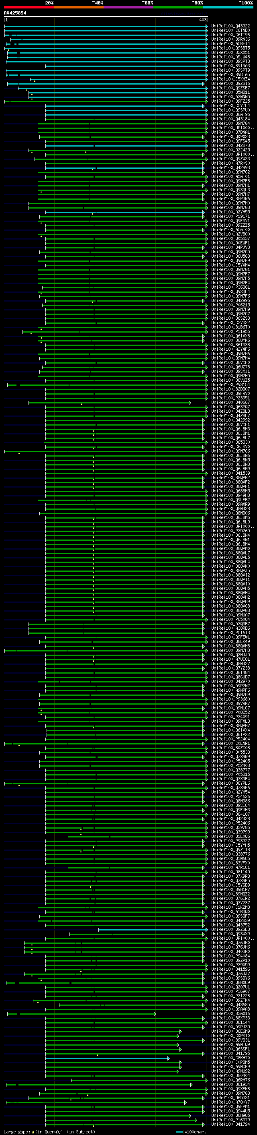This screenshot has height=1135, width=257.
Task: Select the UniRef100_Q7DNA1 label
Action: 230,132
